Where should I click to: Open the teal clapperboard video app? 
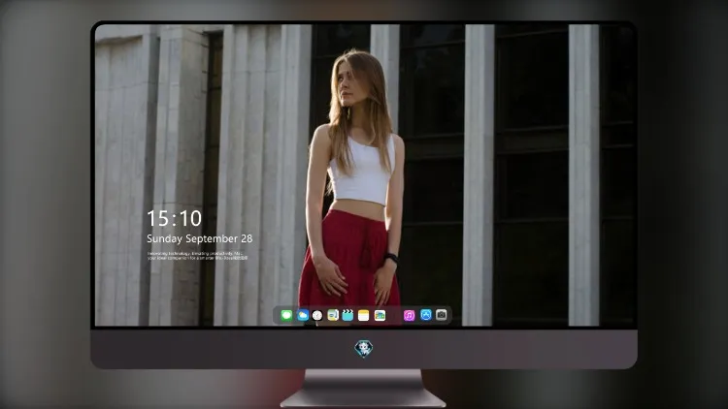tap(347, 315)
